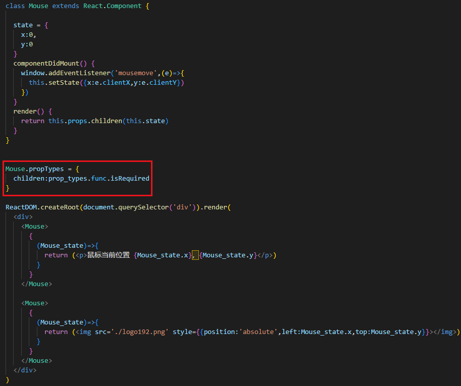Click the ReactDOM identifier
This screenshot has width=461, height=386.
21,207
